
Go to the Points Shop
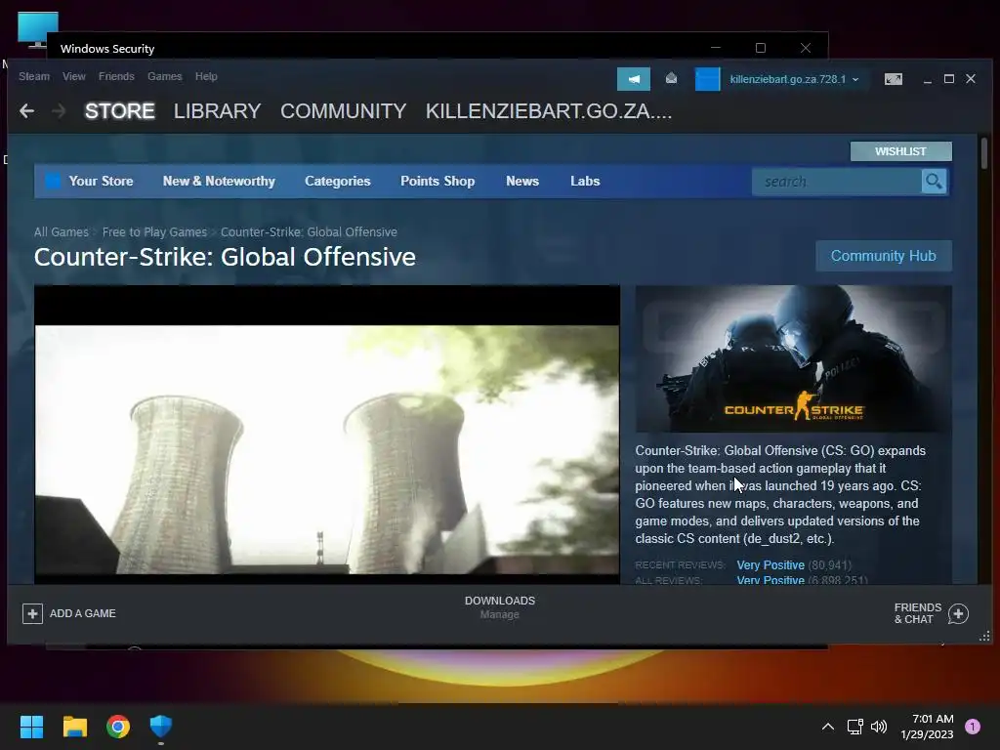[x=437, y=181]
